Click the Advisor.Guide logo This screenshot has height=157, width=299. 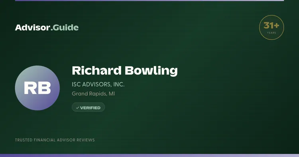coord(47,27)
